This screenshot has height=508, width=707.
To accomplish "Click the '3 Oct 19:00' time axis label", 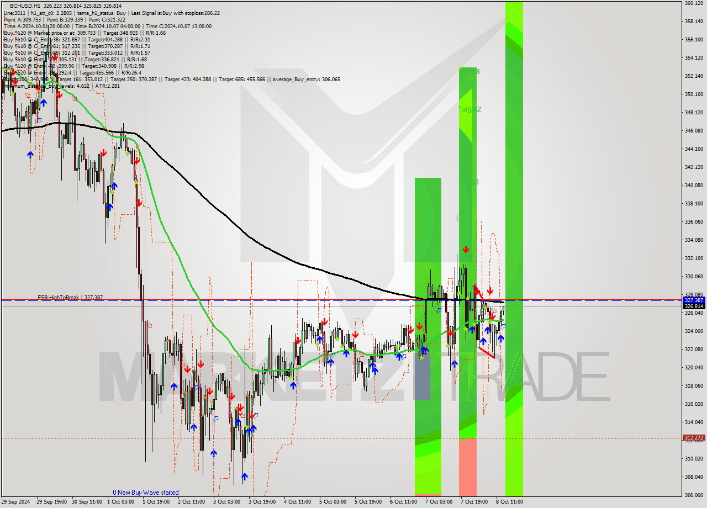I will 262,502.
